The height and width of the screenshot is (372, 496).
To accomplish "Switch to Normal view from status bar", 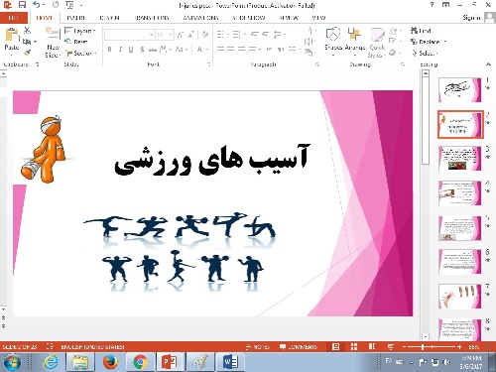I will (335, 346).
